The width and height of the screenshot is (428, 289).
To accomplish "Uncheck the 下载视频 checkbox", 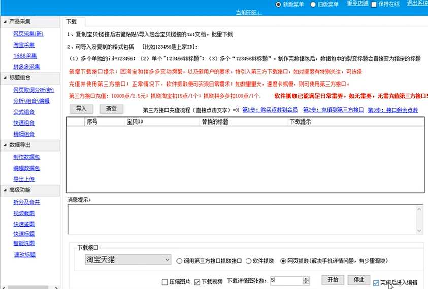I will (196, 282).
